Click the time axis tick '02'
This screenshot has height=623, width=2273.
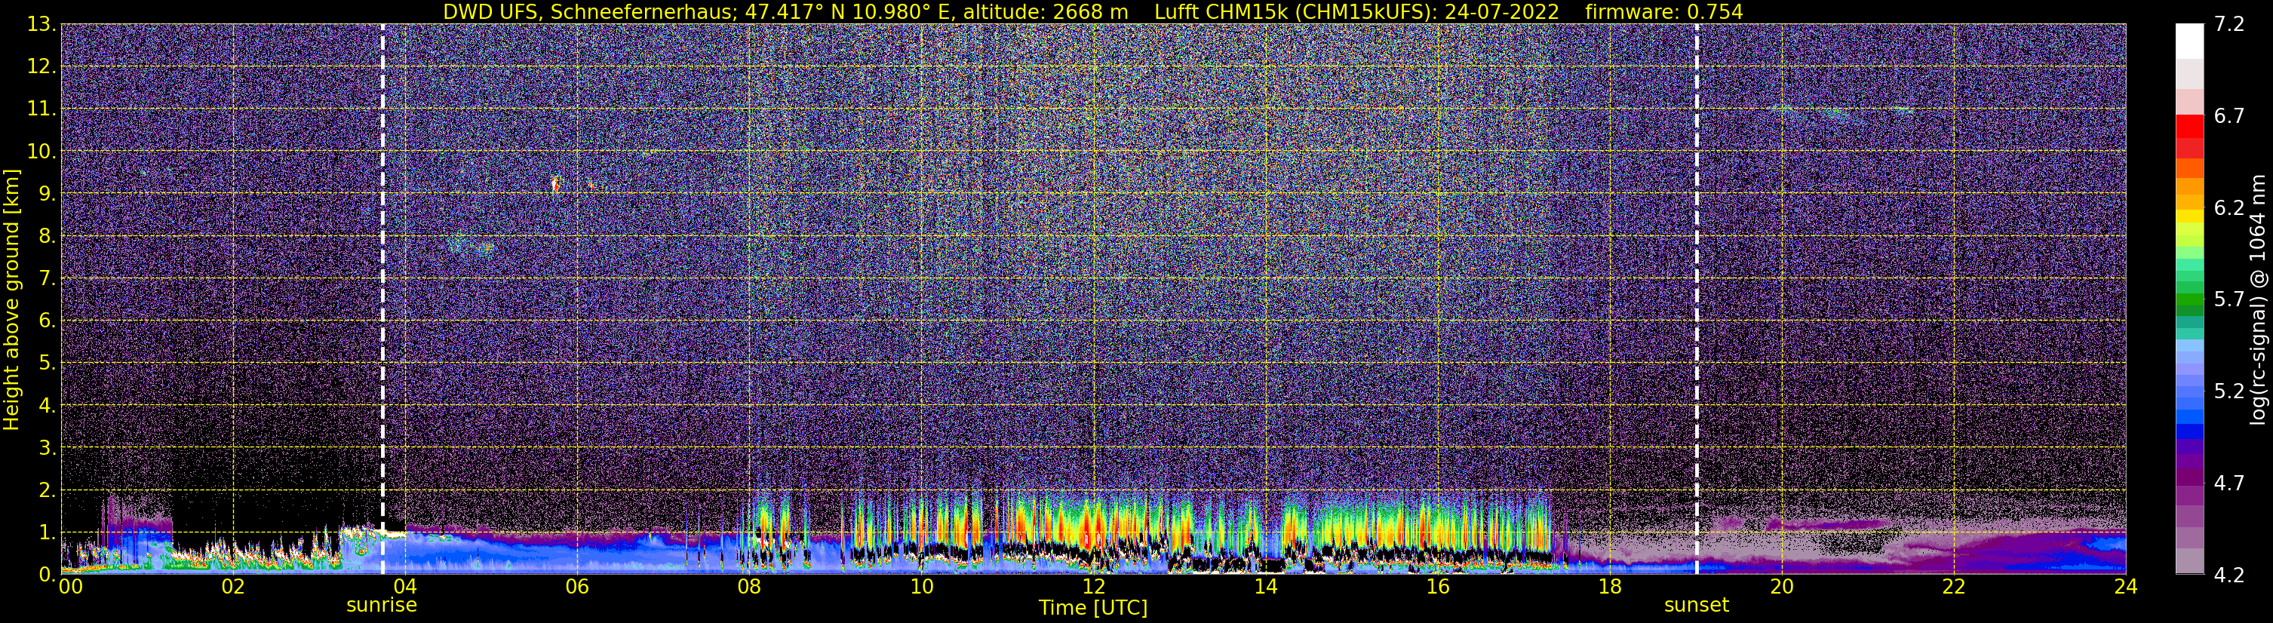(233, 587)
